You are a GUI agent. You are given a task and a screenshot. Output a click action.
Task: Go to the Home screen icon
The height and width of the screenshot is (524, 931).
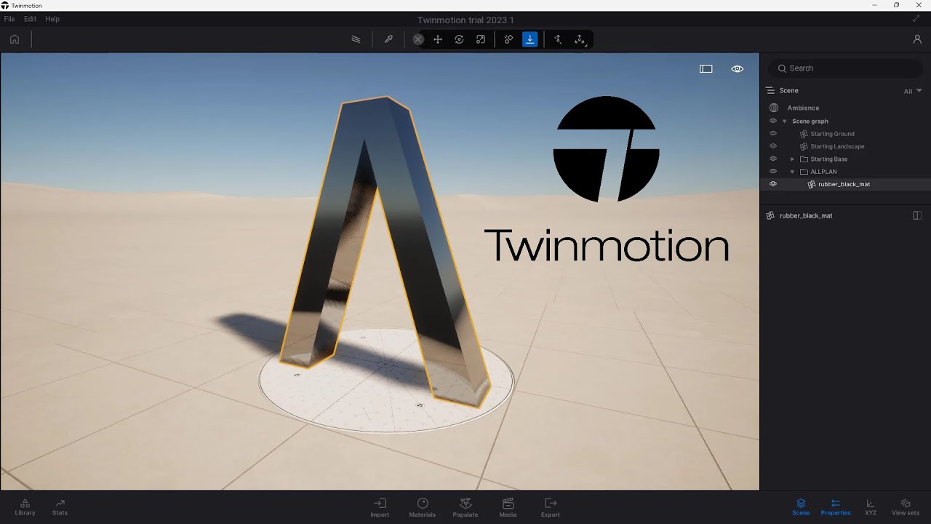click(x=15, y=39)
